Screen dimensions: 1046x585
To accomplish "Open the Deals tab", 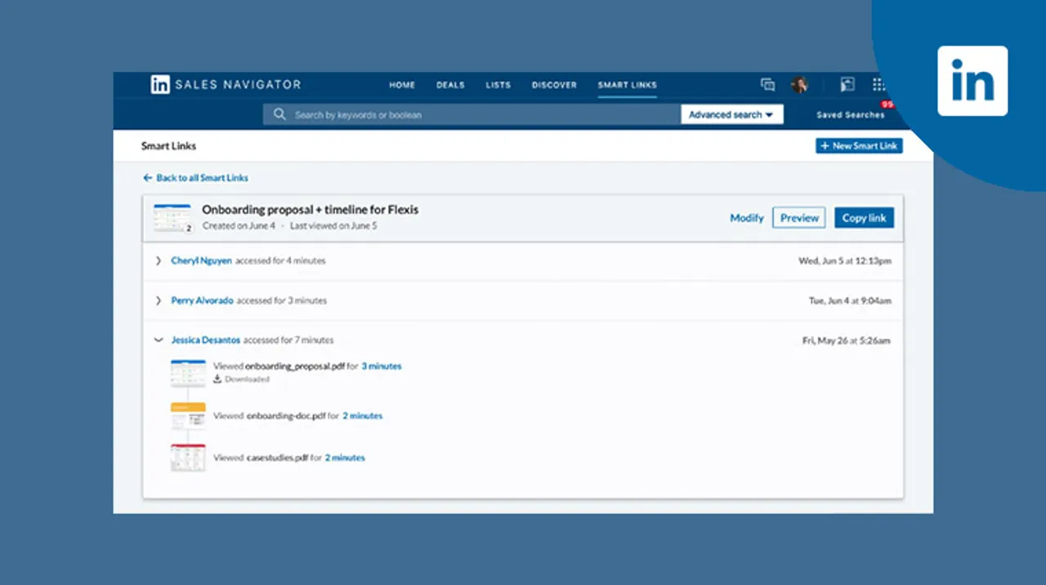I will tap(450, 85).
